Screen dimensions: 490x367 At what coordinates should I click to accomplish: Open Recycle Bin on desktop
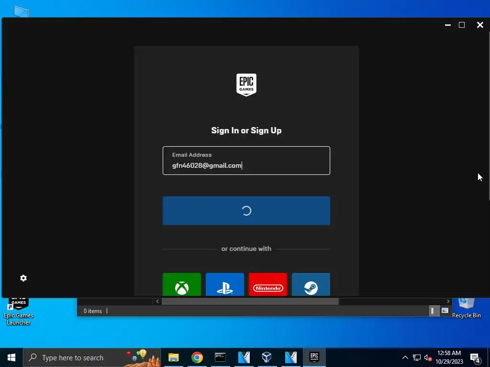pyautogui.click(x=466, y=308)
